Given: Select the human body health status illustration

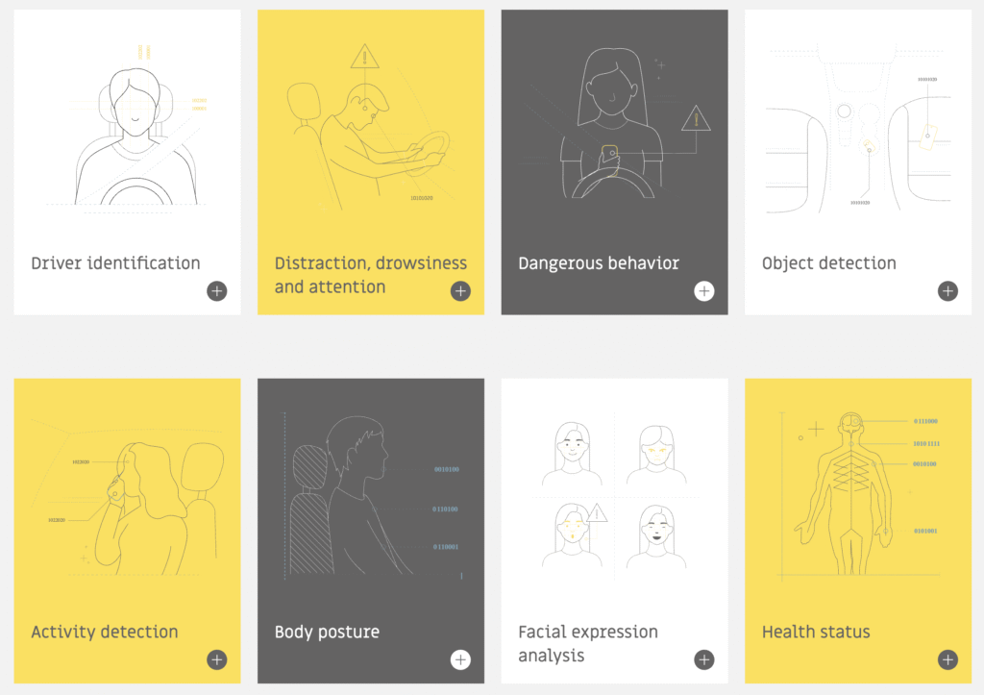Looking at the screenshot, I should point(860,495).
